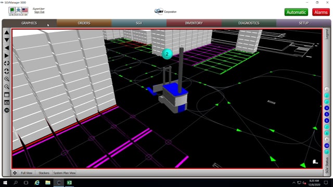Click the fit-to-extents icon above 3D button
Viewport: 333px width, 187px height.
[x=7, y=103]
